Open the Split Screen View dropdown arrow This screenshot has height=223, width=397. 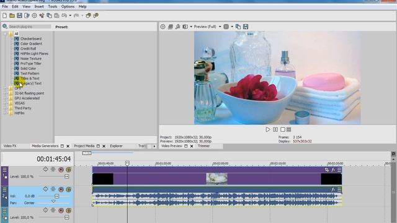(191, 27)
